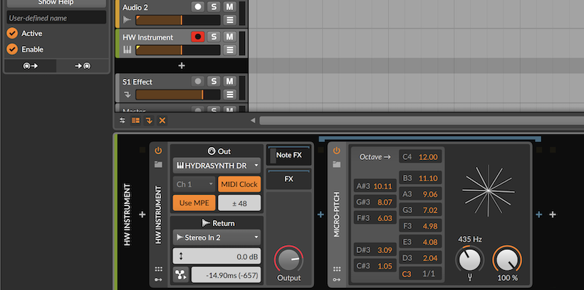Click the G3 7.02 tuning value
Viewport: 584px width, 290px height.
420,210
